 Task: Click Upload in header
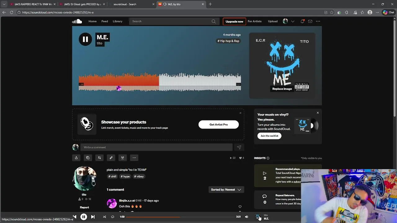coord(273,21)
